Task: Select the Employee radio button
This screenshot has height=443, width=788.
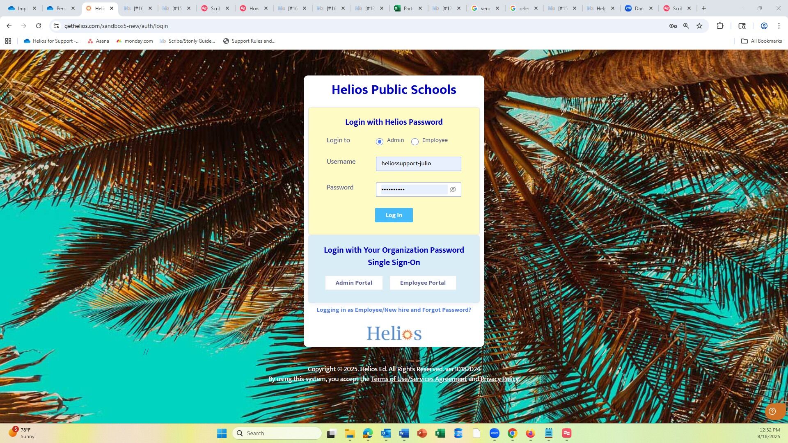Action: point(415,142)
